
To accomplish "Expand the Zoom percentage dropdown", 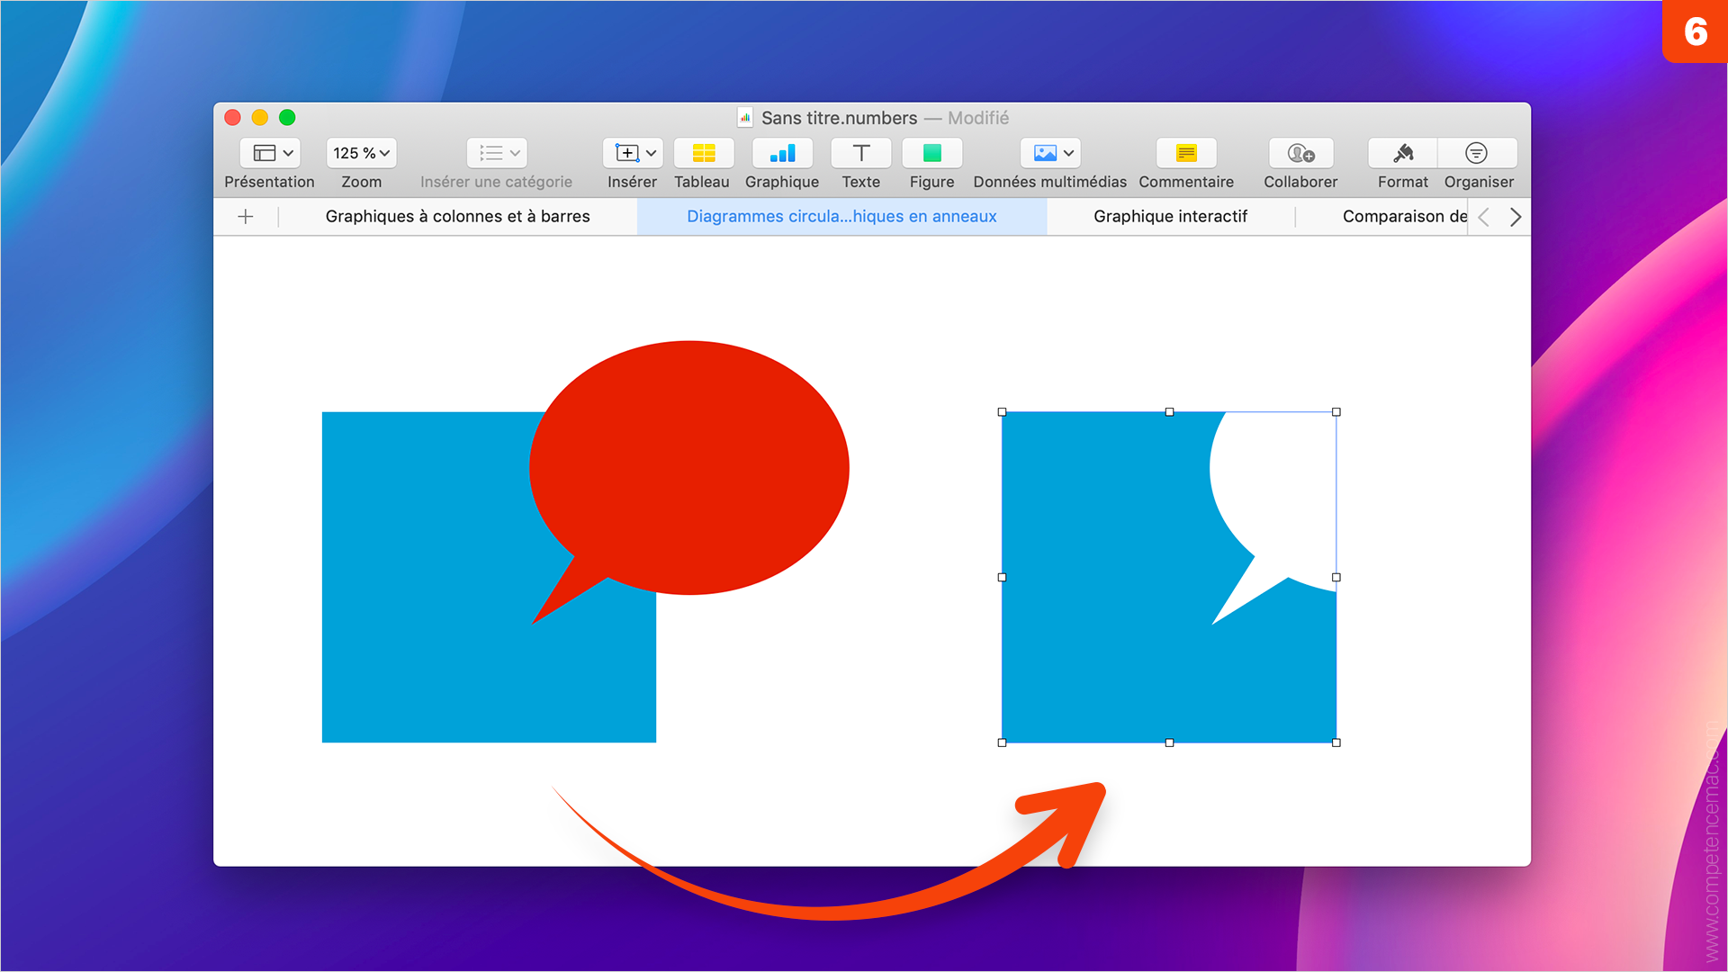I will tap(364, 152).
